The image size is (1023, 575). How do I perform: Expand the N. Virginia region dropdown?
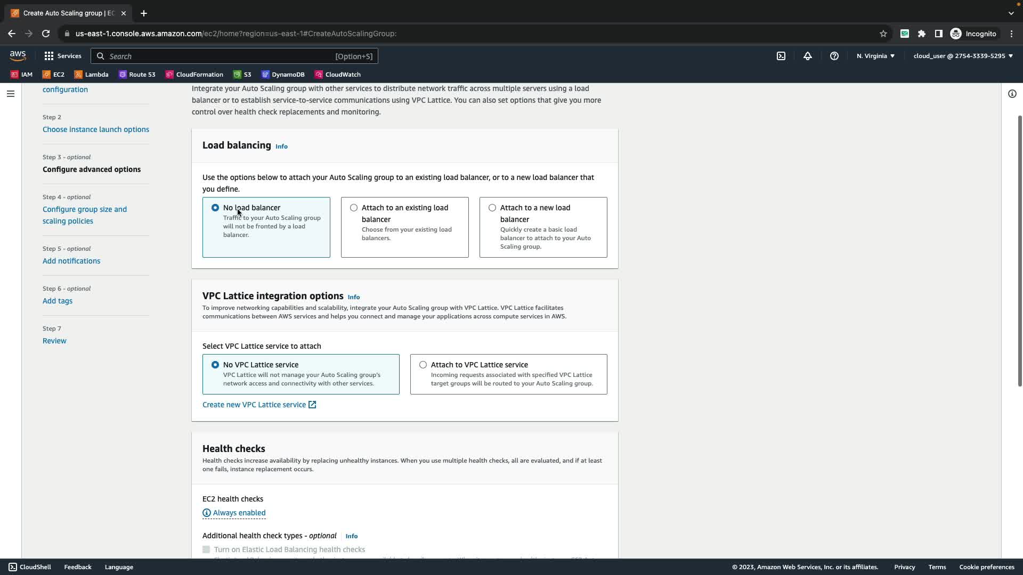tap(875, 56)
